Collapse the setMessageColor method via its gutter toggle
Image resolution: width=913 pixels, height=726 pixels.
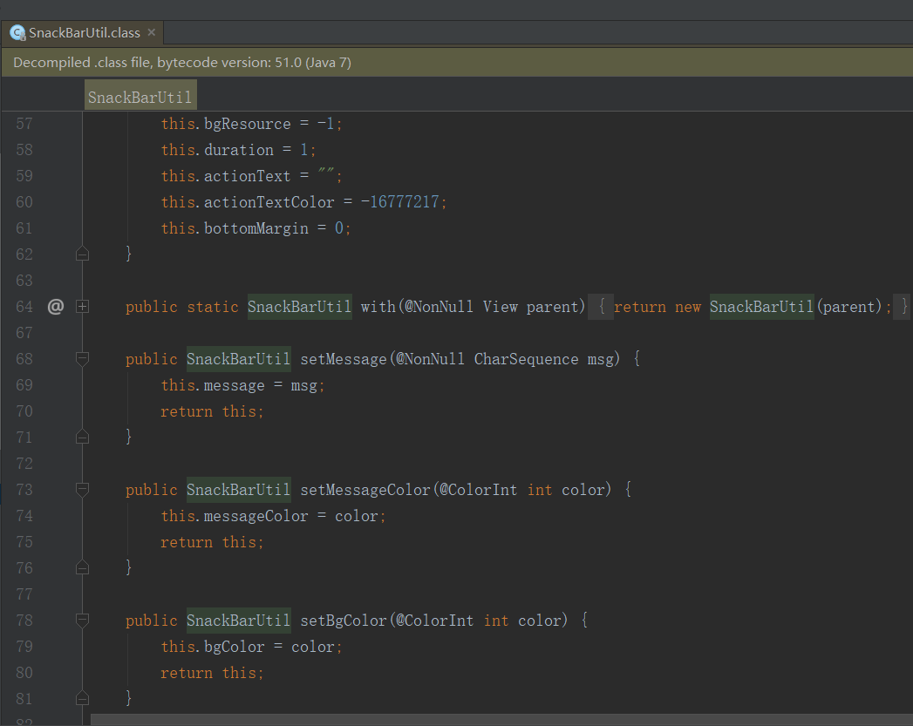coord(82,489)
